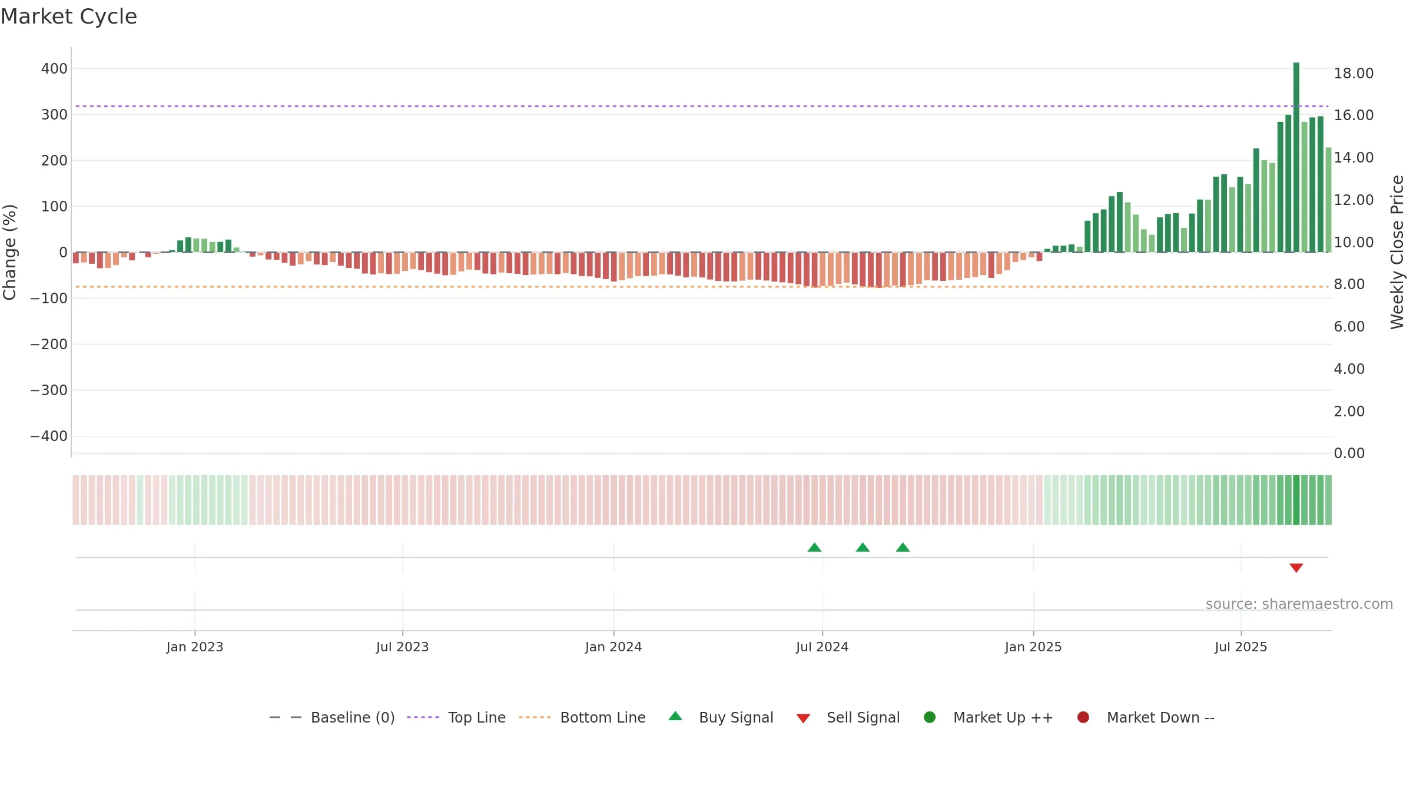
Task: Click the purple dotted top line on chart
Action: pos(702,106)
